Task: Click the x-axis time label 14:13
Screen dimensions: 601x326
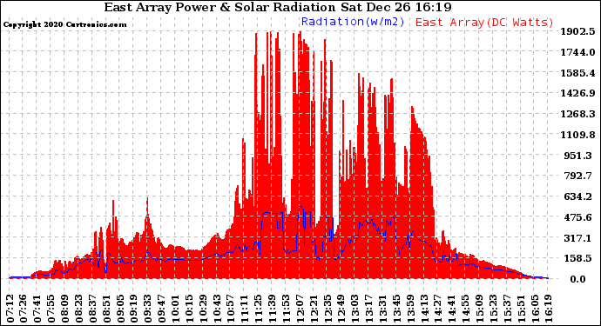Action: 424,309
